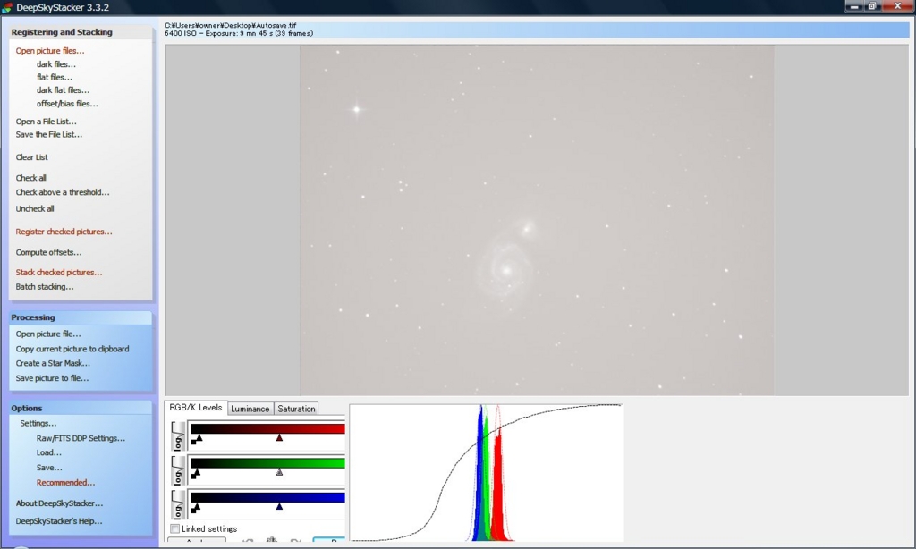Save picture to file

[x=52, y=378]
